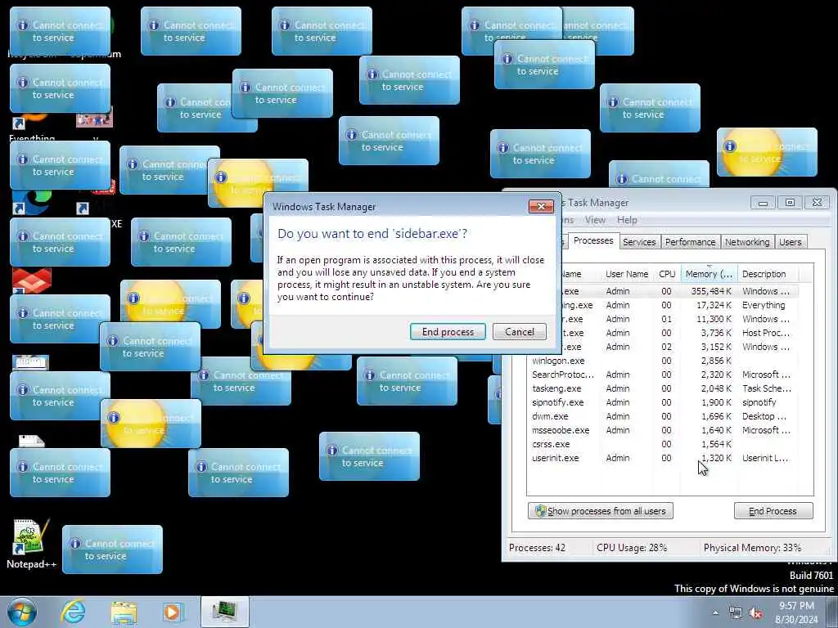
Task: Sort processes by CPU column header
Action: point(667,274)
